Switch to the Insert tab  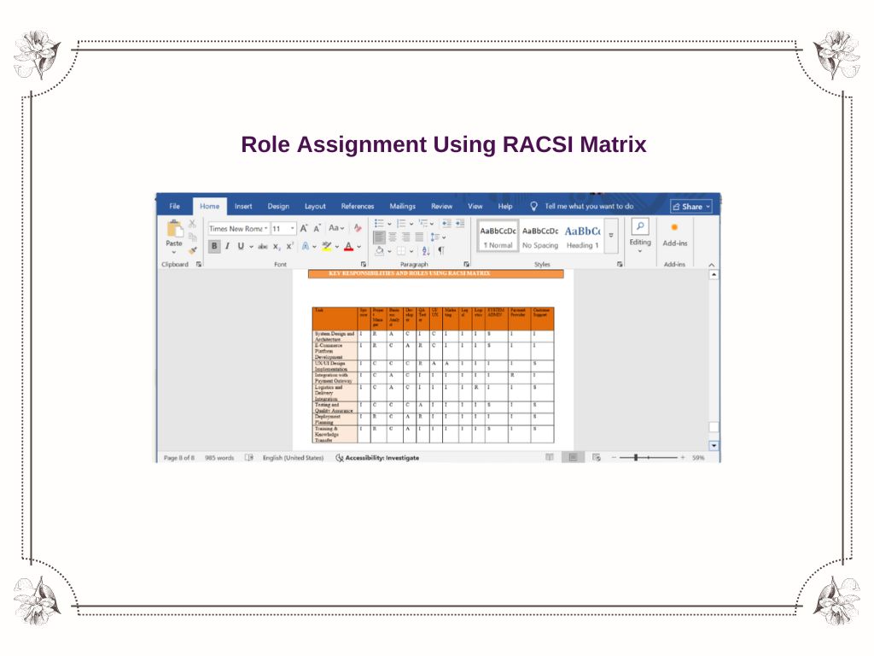pos(243,207)
